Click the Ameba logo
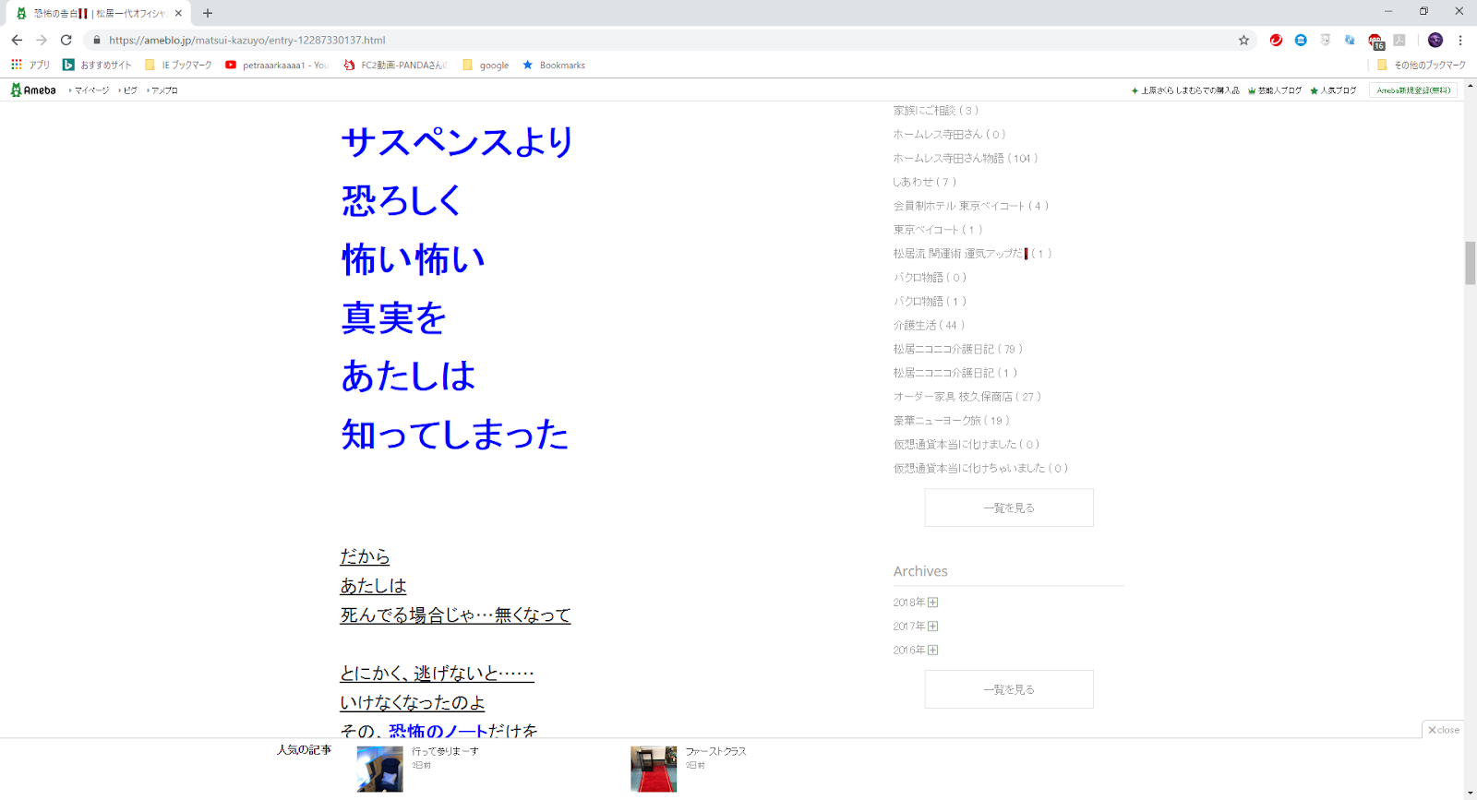 click(33, 90)
